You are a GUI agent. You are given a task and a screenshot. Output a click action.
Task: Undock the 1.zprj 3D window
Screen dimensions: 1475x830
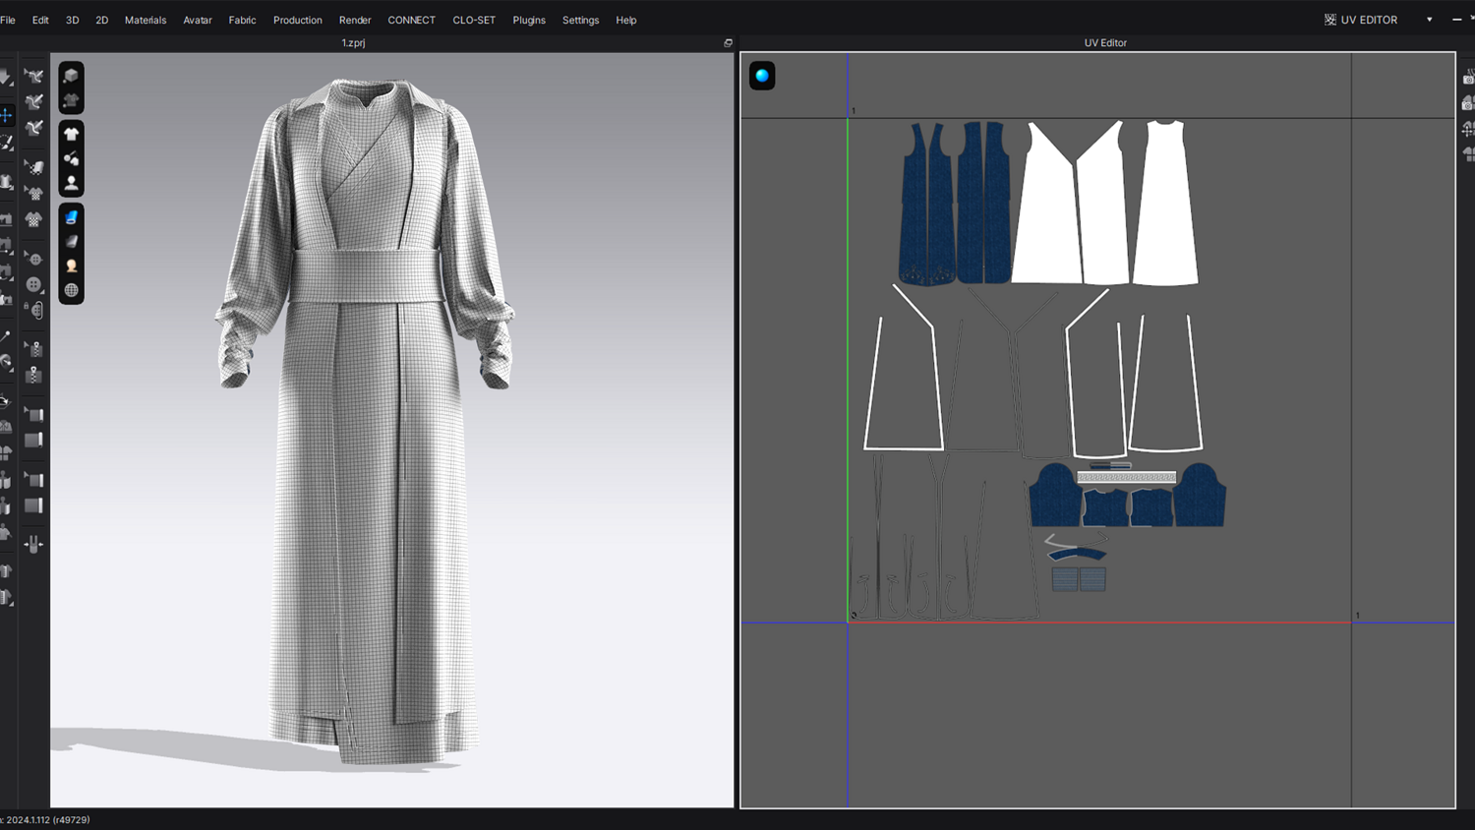coord(728,43)
